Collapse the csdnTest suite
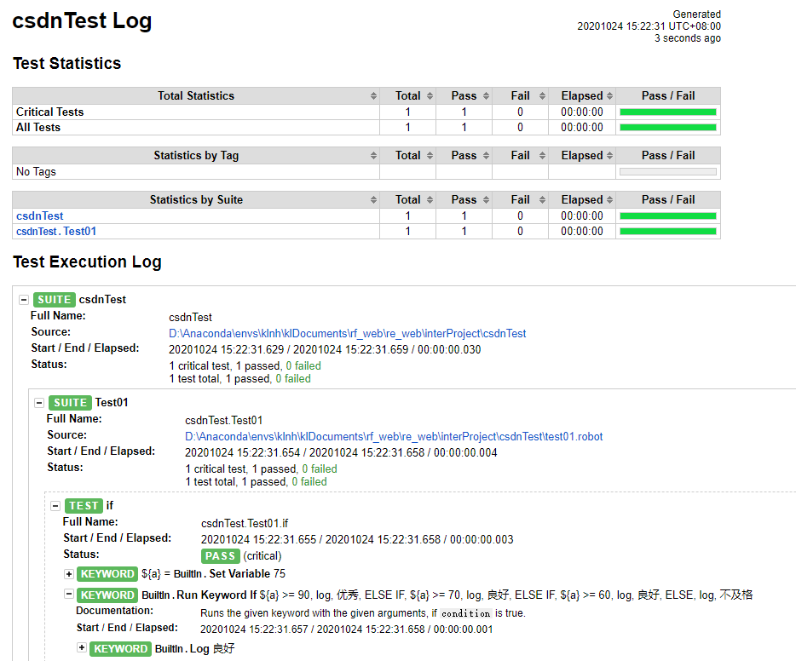796x661 pixels. (x=23, y=300)
